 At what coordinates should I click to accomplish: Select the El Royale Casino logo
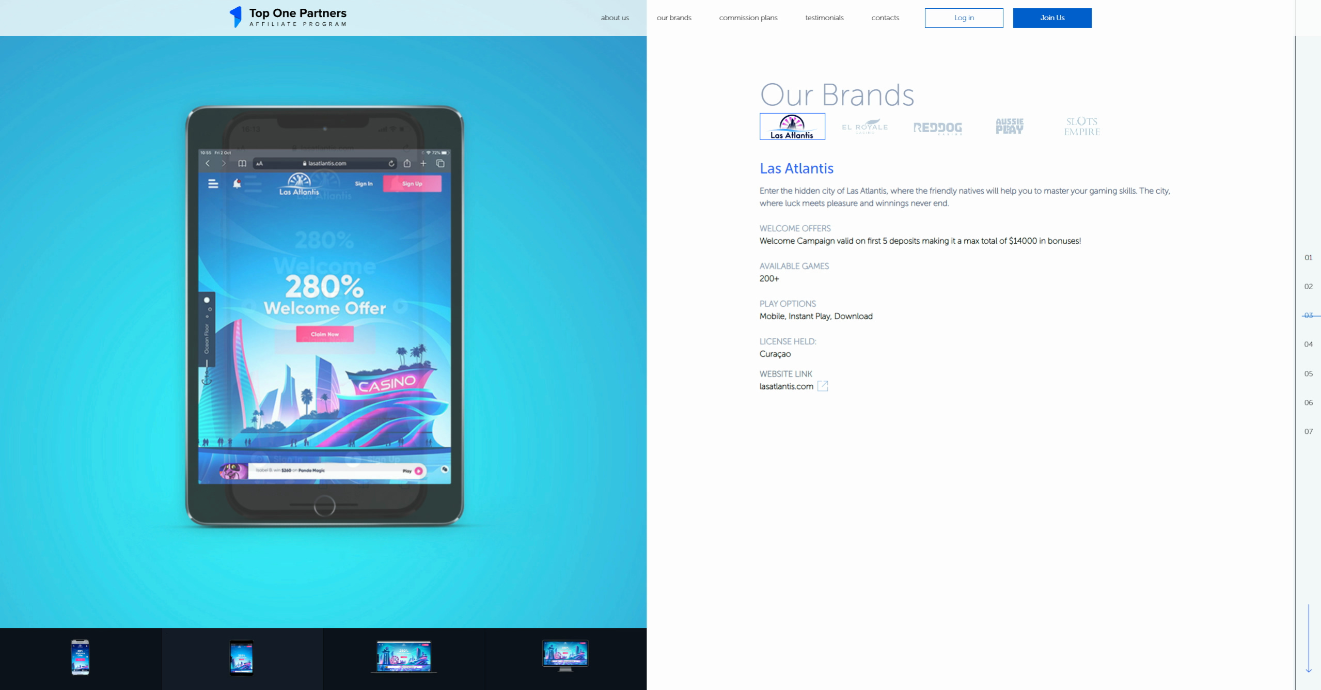tap(864, 127)
